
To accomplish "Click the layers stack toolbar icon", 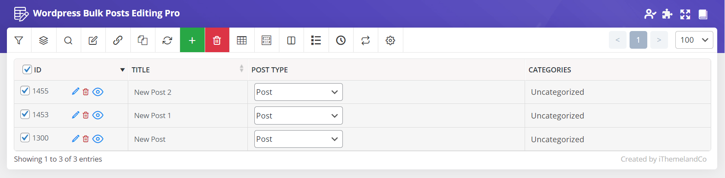I will [44, 40].
